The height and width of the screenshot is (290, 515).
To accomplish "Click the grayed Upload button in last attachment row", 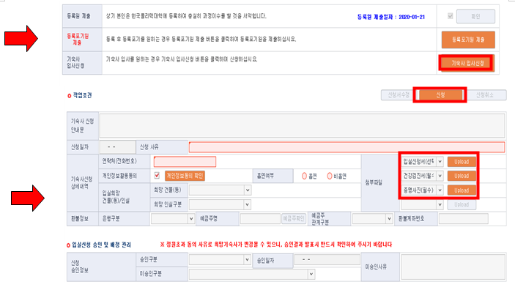I will coord(462,204).
